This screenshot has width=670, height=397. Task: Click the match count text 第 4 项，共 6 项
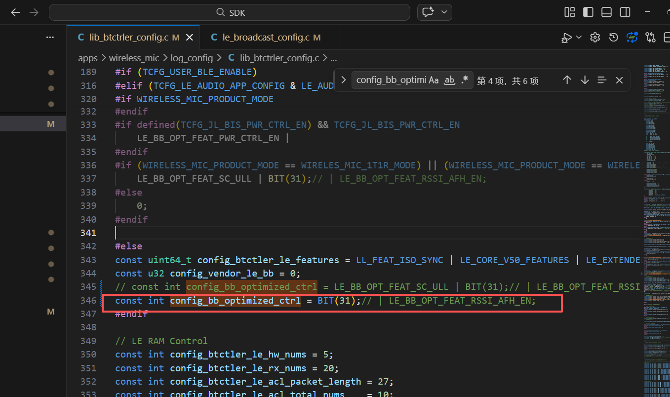pyautogui.click(x=508, y=80)
